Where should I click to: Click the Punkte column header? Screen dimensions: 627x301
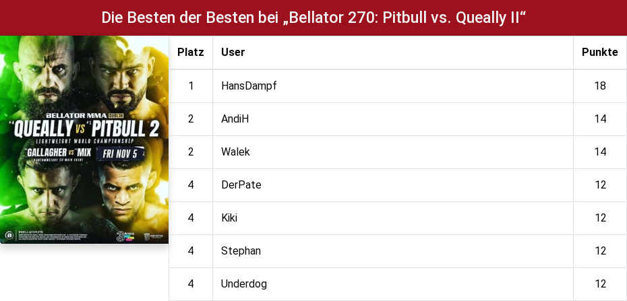(600, 53)
